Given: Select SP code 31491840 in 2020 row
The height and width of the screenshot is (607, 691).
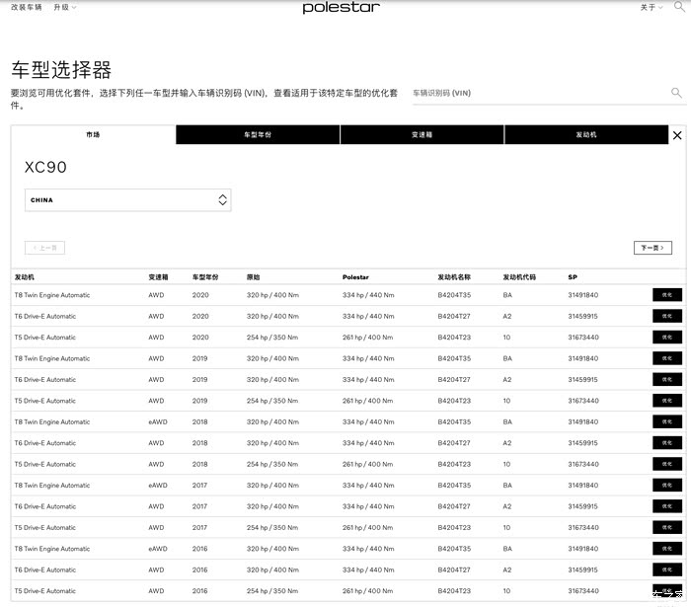Looking at the screenshot, I should pos(583,295).
